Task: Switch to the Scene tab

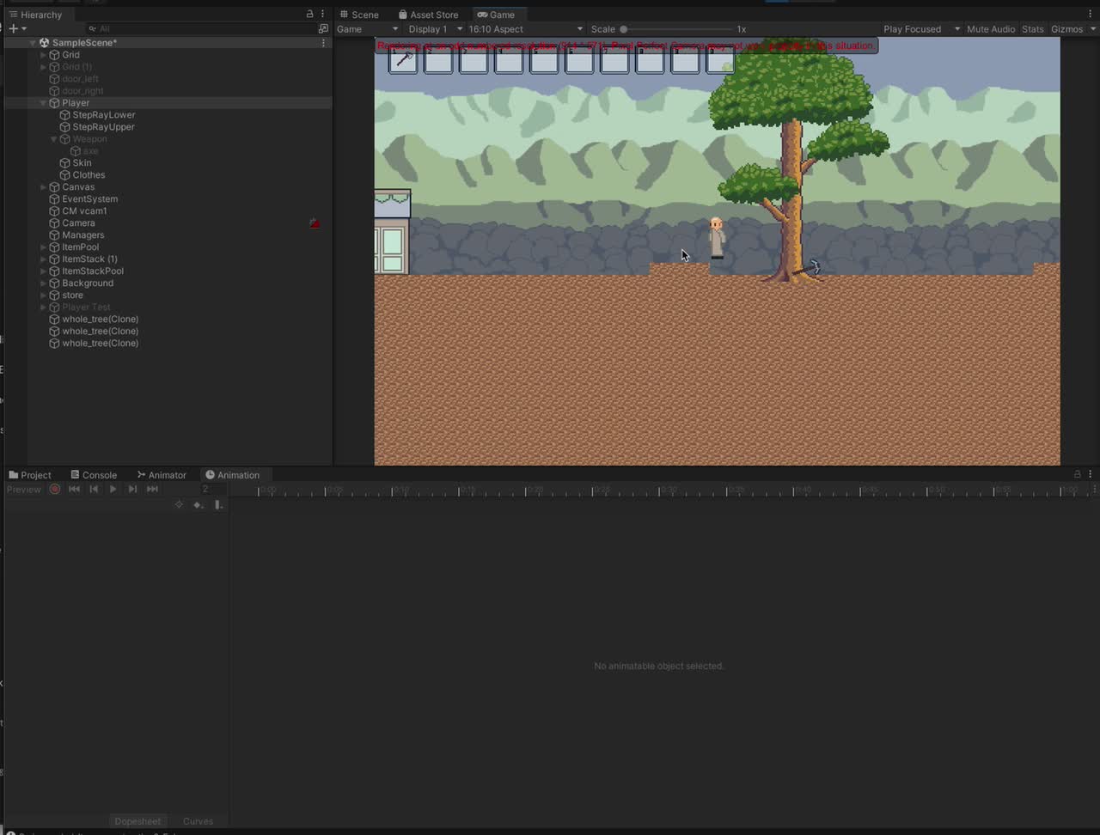Action: (x=359, y=15)
